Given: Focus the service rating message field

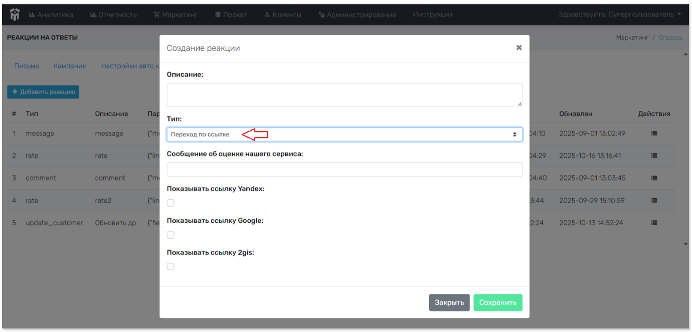Looking at the screenshot, I should tap(344, 170).
